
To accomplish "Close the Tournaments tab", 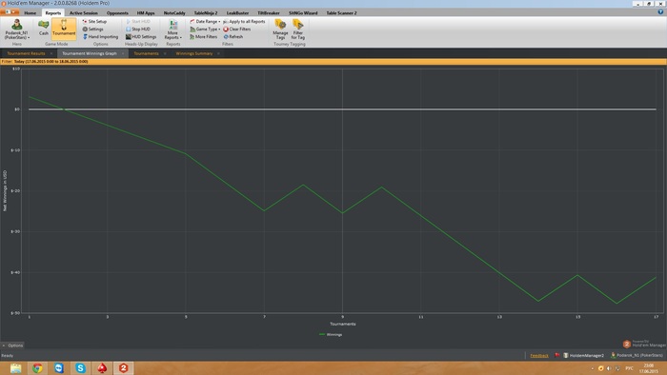I will coord(165,53).
